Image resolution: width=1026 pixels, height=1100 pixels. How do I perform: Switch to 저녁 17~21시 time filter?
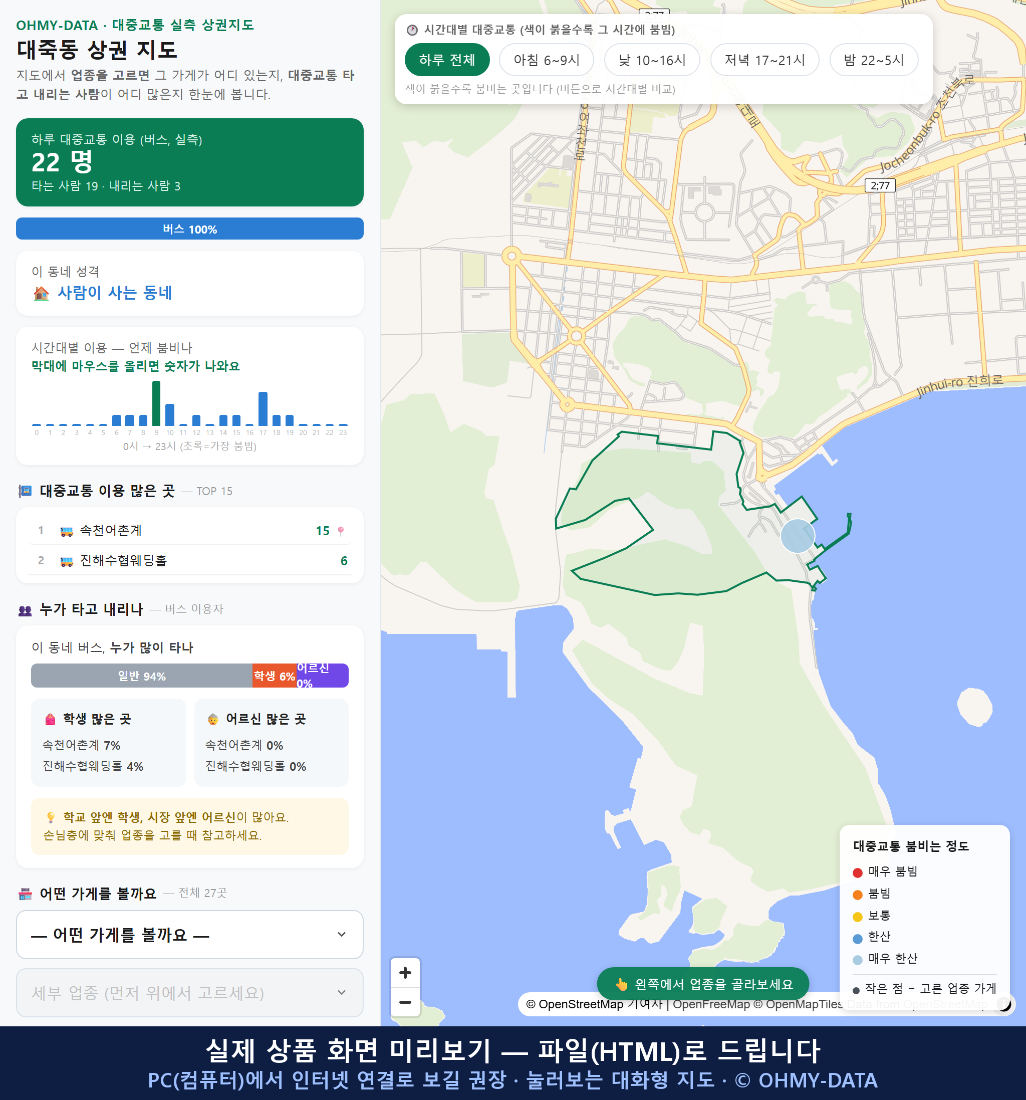click(764, 60)
